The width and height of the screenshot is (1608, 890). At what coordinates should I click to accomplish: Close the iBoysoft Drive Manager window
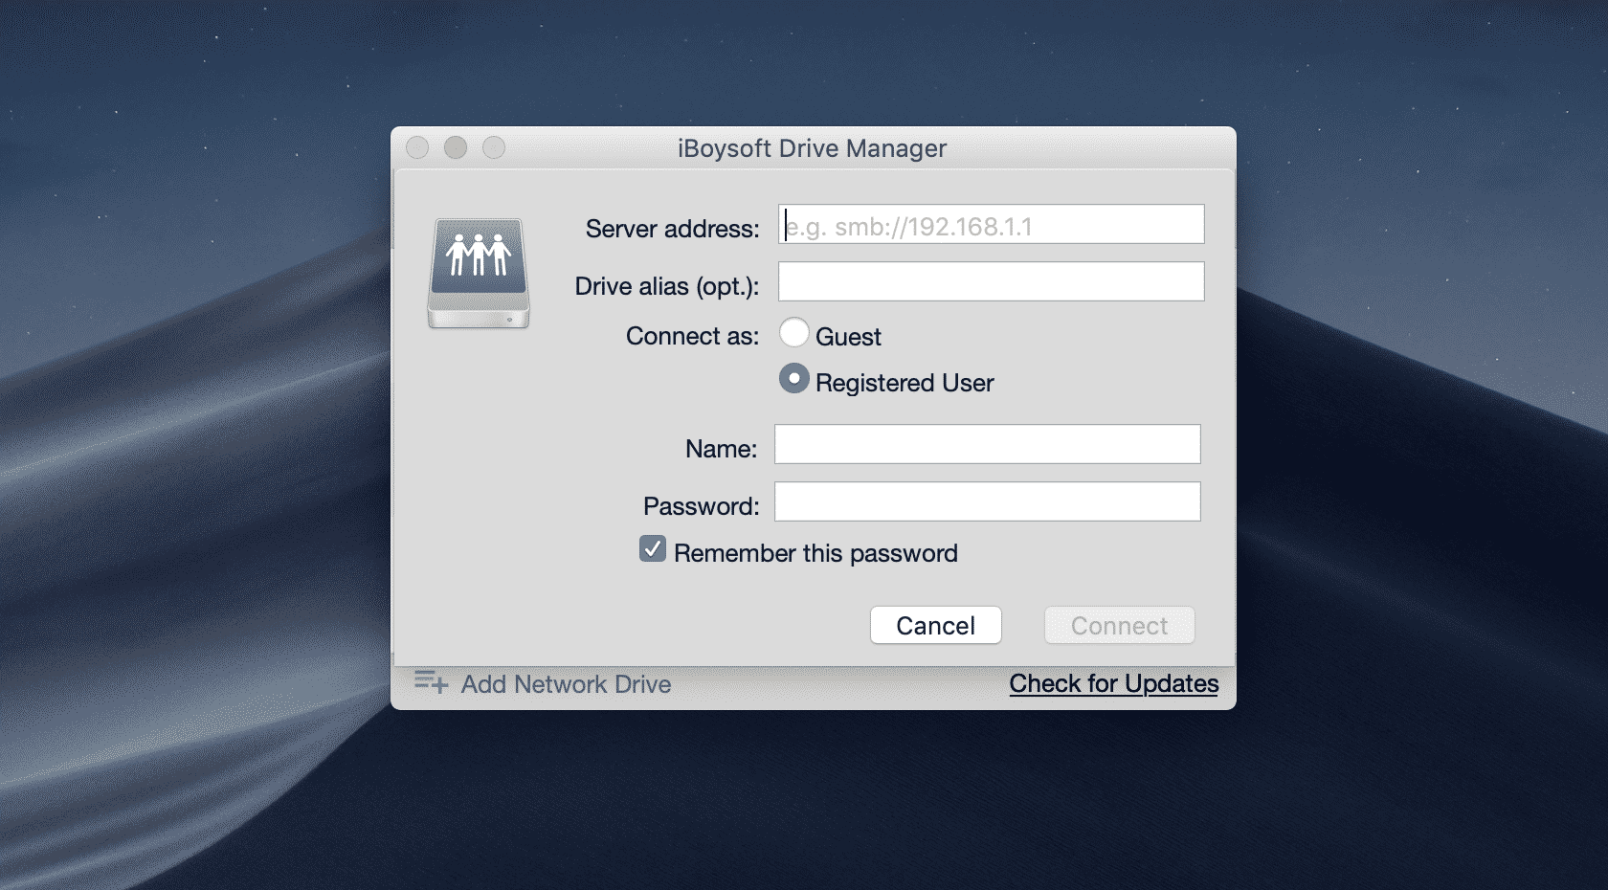coord(417,147)
